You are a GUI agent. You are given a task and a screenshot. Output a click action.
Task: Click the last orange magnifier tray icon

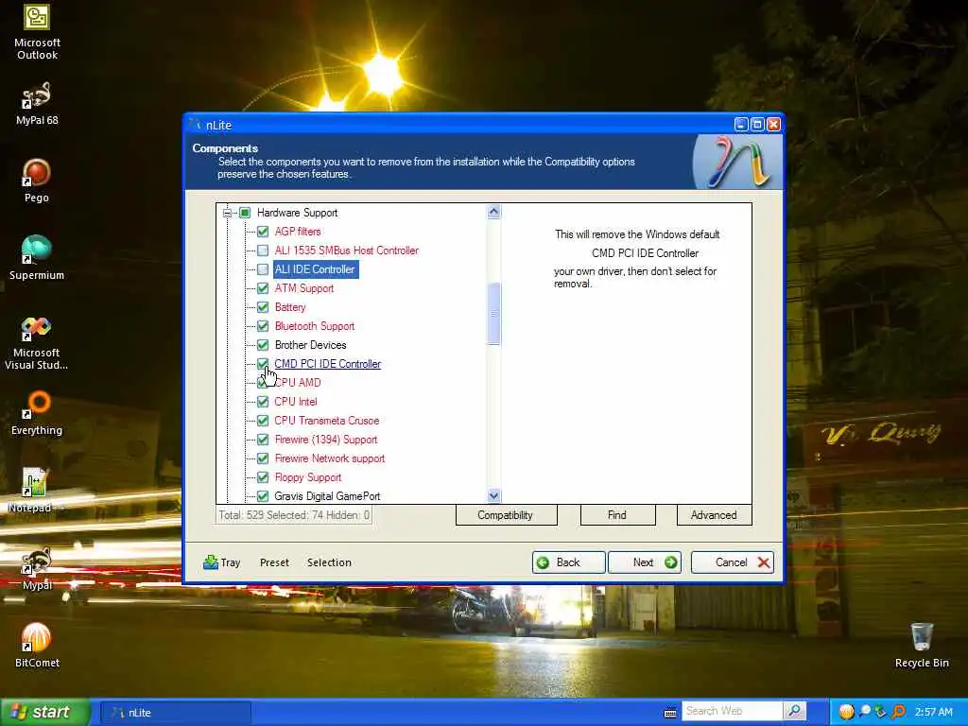[x=898, y=712]
